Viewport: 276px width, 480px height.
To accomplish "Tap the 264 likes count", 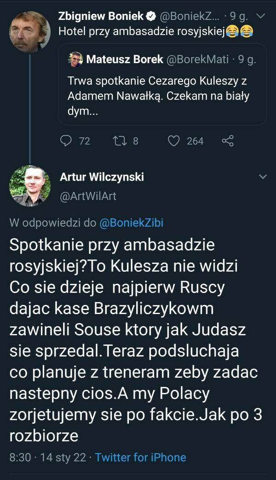I will [x=195, y=141].
